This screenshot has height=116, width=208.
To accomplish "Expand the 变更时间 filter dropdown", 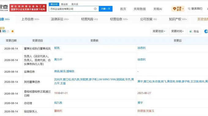I will click(177, 31).
